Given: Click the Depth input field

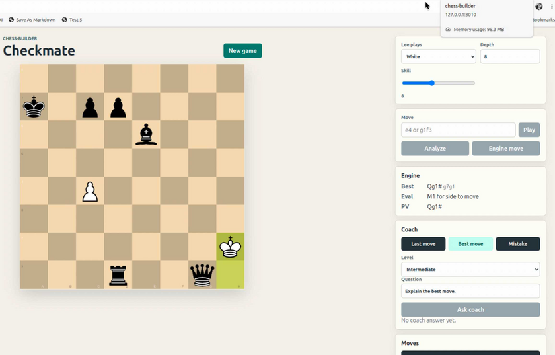Looking at the screenshot, I should (x=510, y=56).
